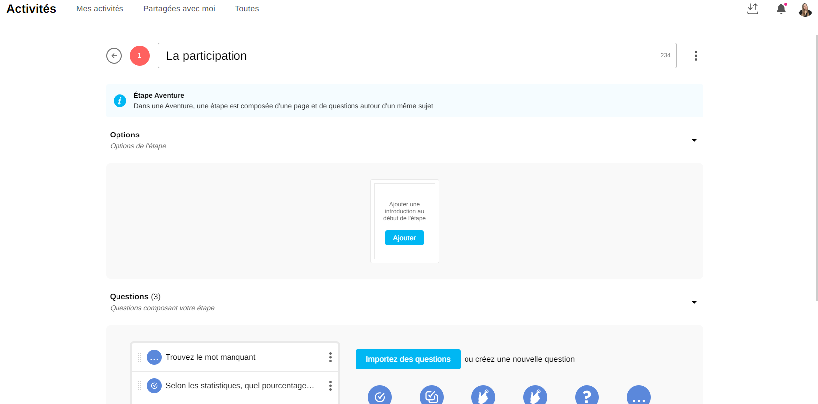Open options menu for "Selon les statistiques" question
The height and width of the screenshot is (404, 818).
[x=330, y=386]
